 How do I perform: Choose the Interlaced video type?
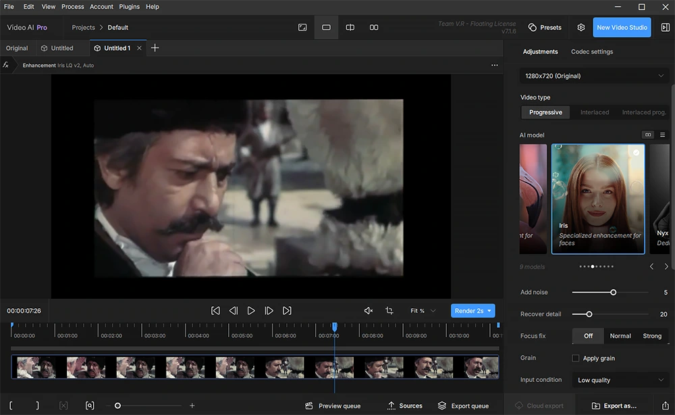(x=595, y=112)
